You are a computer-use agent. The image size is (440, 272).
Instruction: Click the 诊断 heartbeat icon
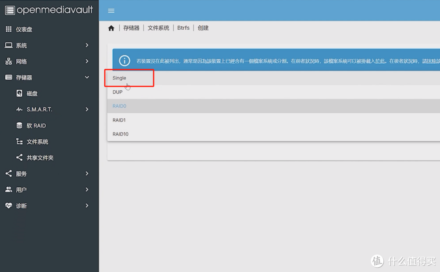(9, 206)
